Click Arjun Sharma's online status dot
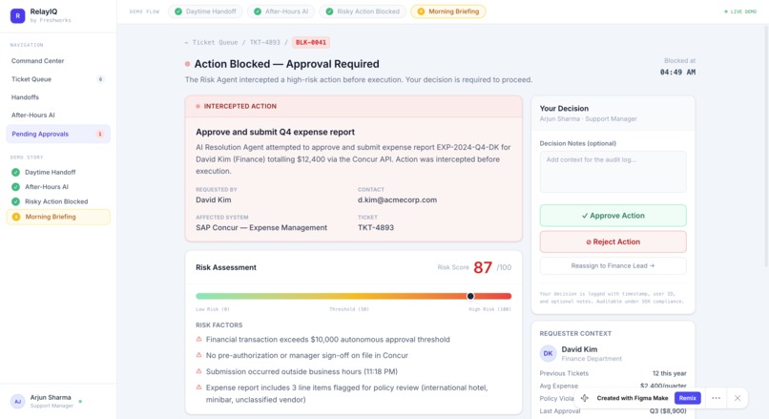Image resolution: width=769 pixels, height=419 pixels. (80, 401)
